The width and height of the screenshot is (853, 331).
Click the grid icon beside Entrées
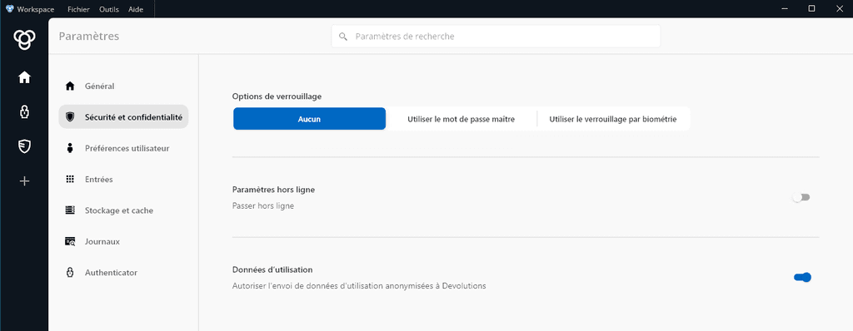[x=70, y=179]
